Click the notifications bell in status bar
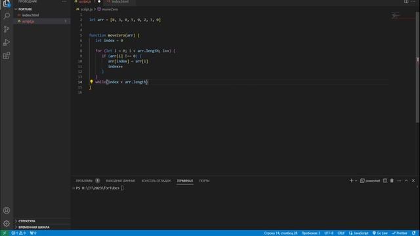This screenshot has width=420, height=236. pos(414,233)
